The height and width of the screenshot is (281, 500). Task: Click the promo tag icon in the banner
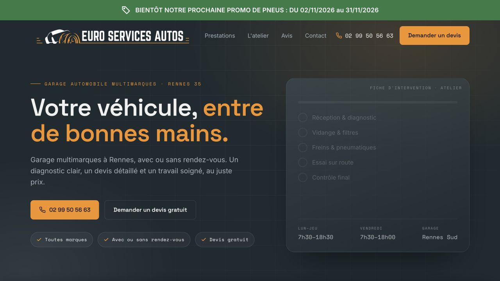click(x=126, y=10)
